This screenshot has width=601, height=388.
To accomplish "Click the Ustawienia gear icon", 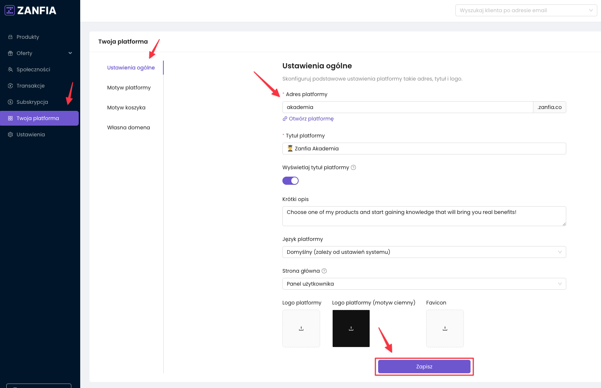I will [x=10, y=135].
